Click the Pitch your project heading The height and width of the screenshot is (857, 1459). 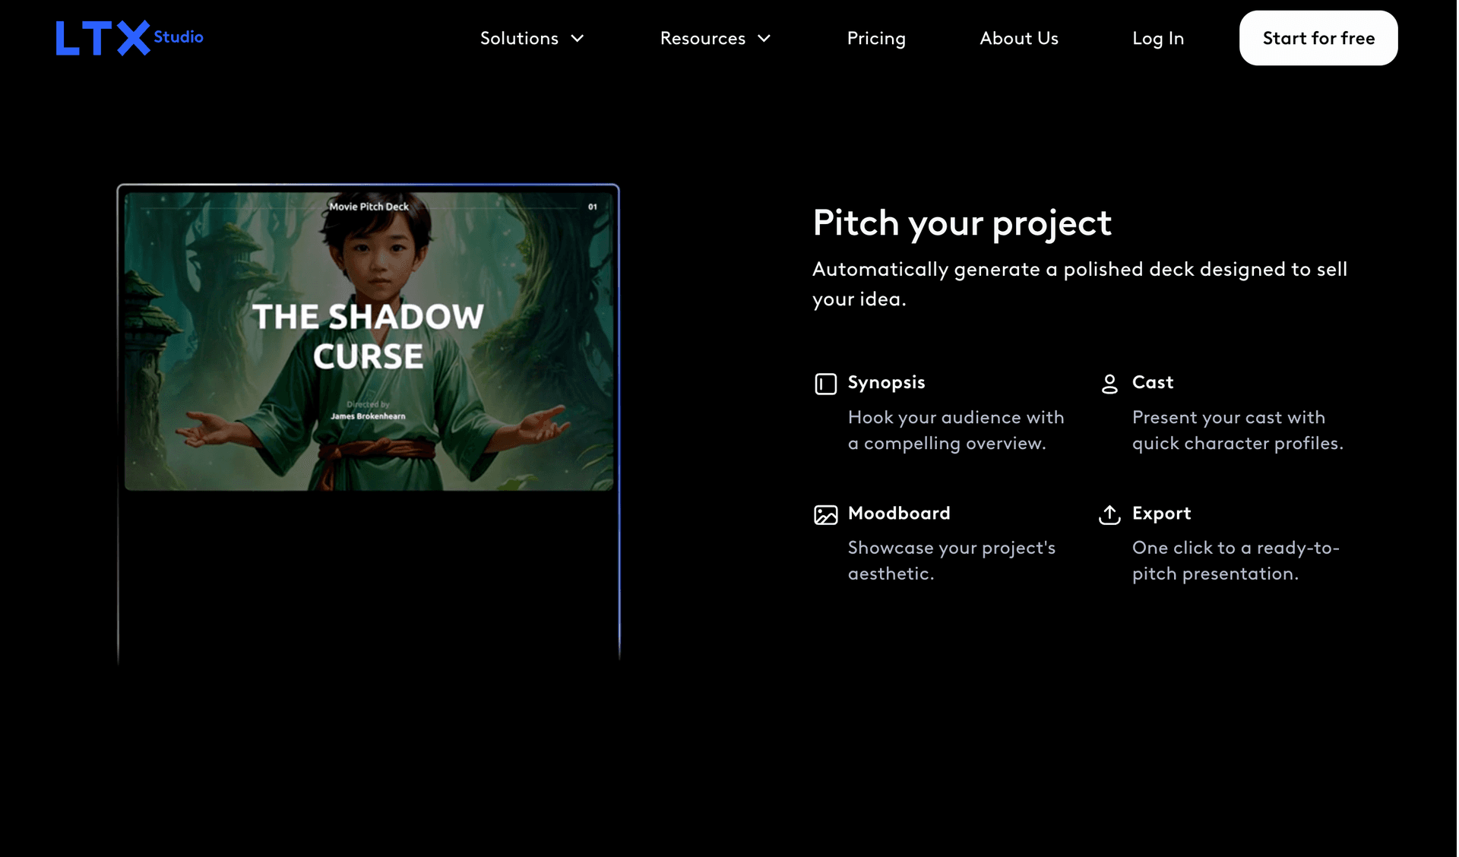[x=962, y=223]
